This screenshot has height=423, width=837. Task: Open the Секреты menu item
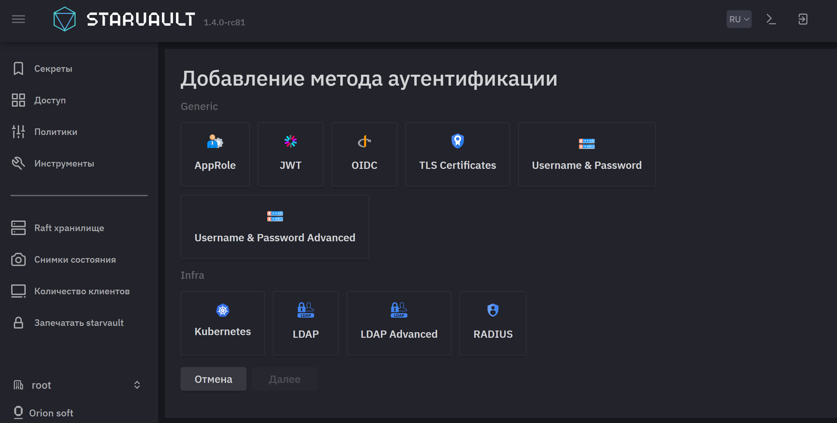coord(53,68)
